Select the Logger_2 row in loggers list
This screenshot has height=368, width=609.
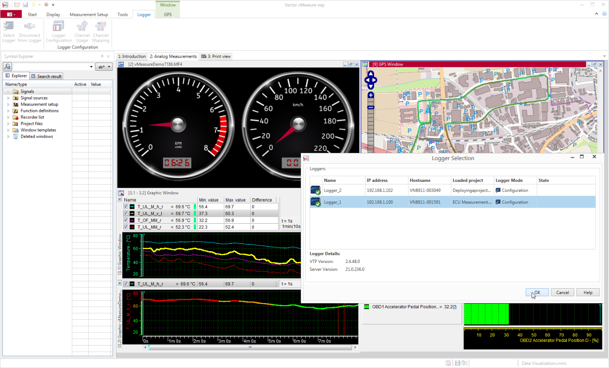click(x=452, y=190)
